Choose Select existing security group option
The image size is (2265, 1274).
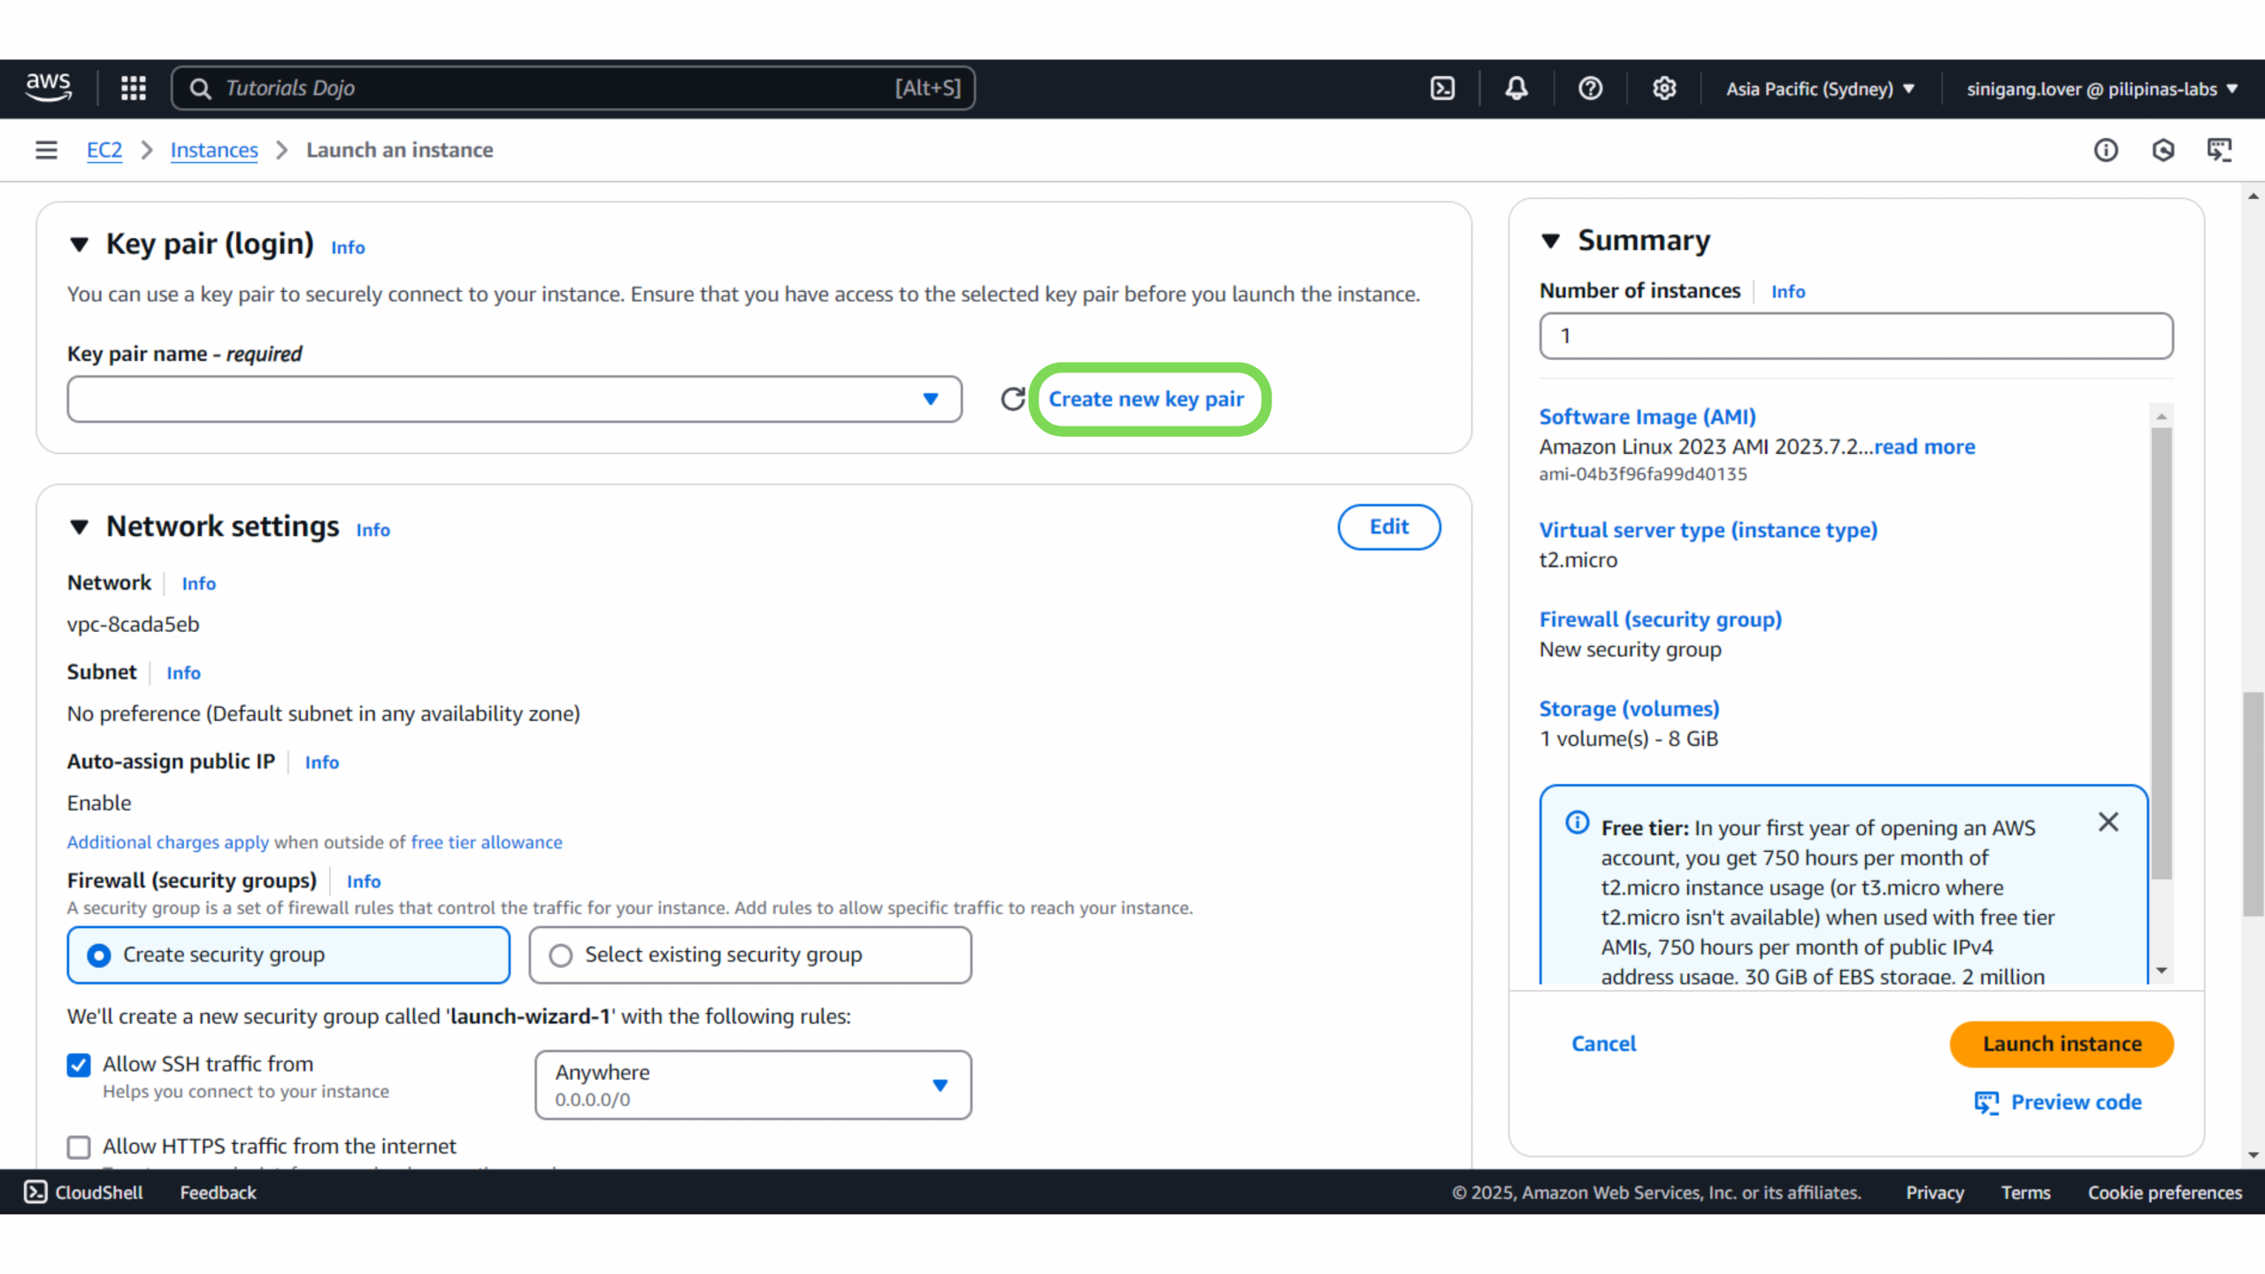(x=561, y=955)
